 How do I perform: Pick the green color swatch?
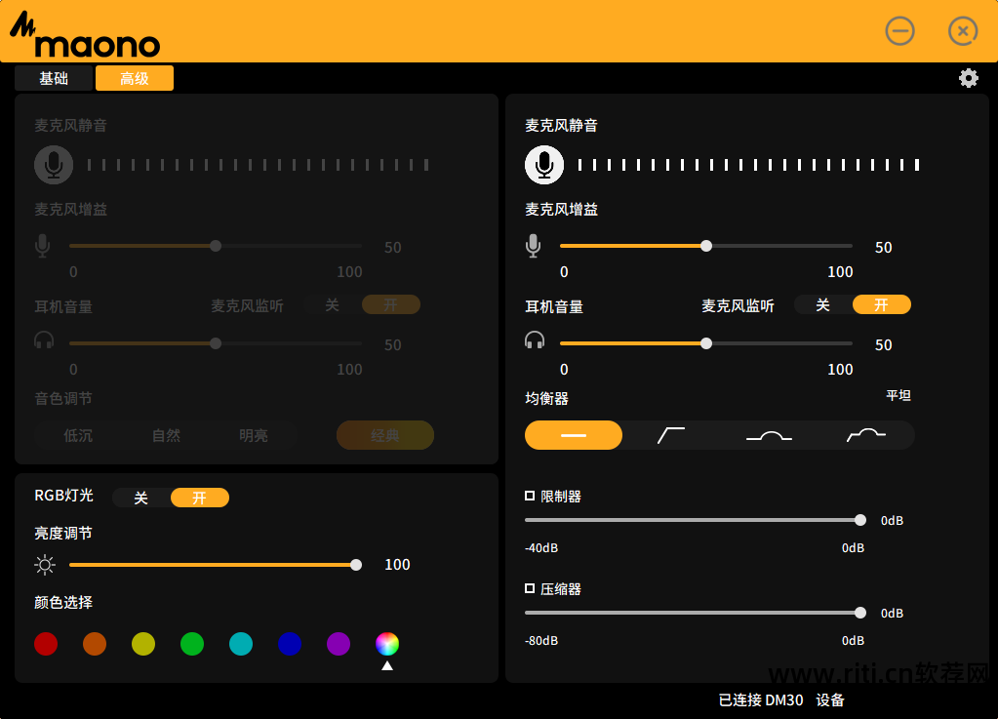(x=192, y=644)
